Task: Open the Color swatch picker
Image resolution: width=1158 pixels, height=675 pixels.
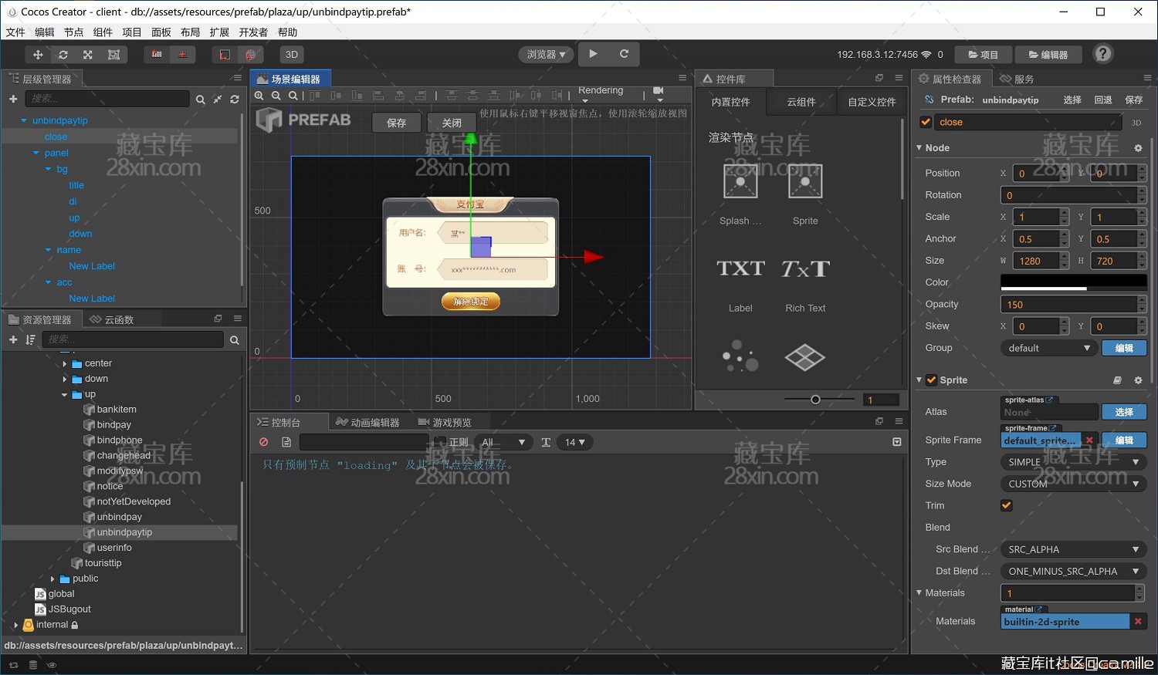Action: [1073, 282]
